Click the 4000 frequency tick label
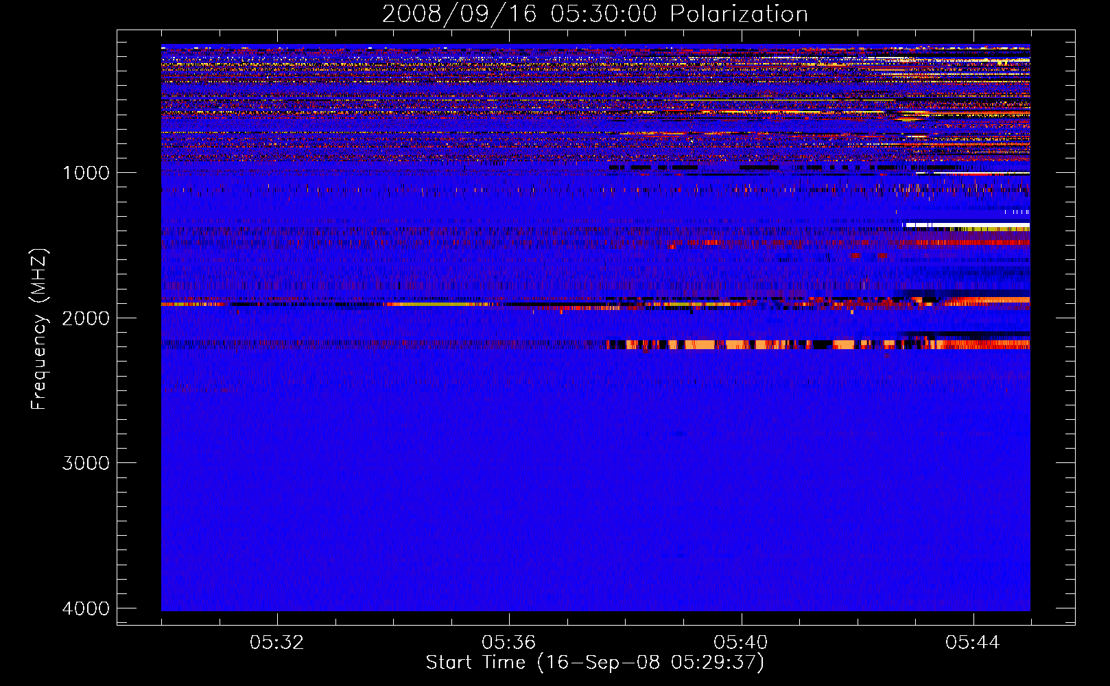 (86, 608)
